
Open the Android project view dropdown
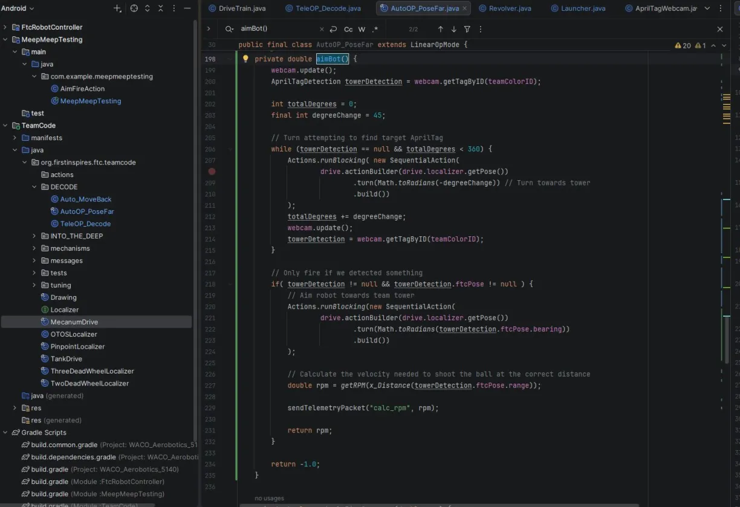point(18,8)
